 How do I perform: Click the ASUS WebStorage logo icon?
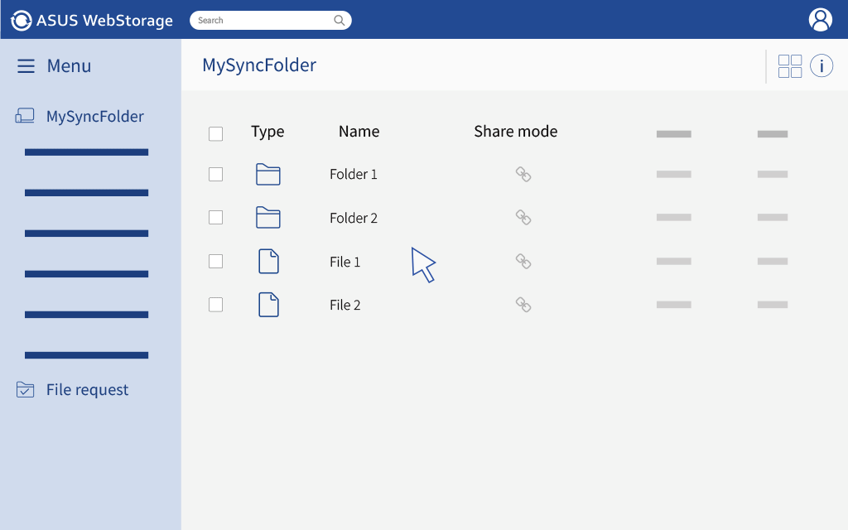(x=21, y=21)
